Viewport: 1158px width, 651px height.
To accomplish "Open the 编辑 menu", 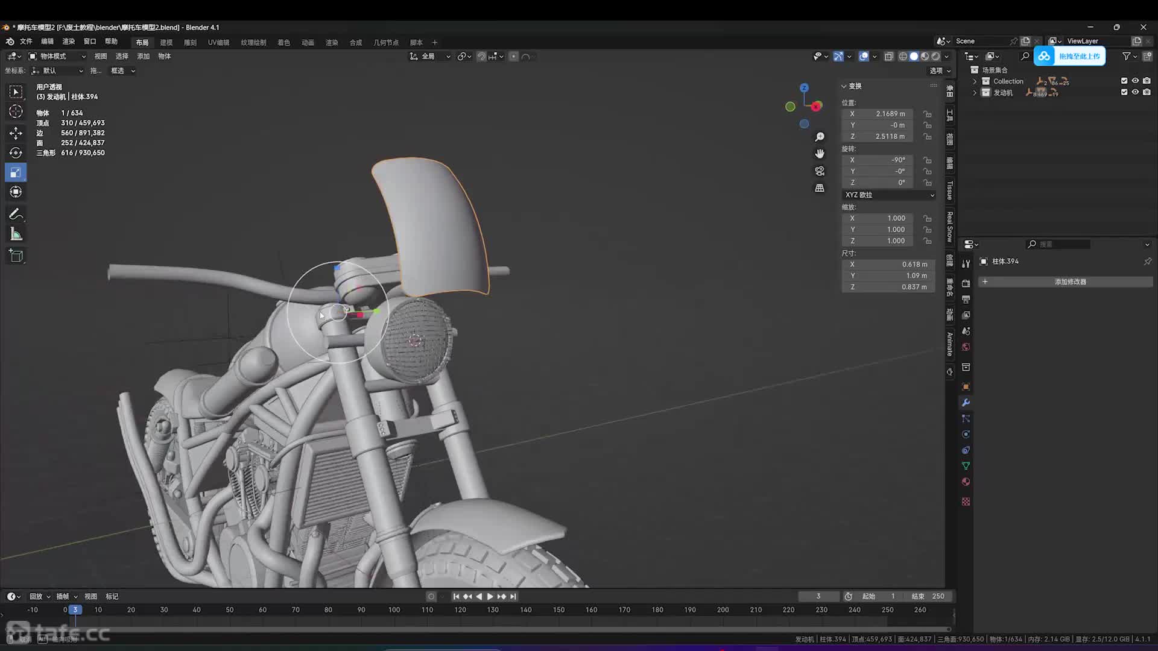I will pos(47,42).
